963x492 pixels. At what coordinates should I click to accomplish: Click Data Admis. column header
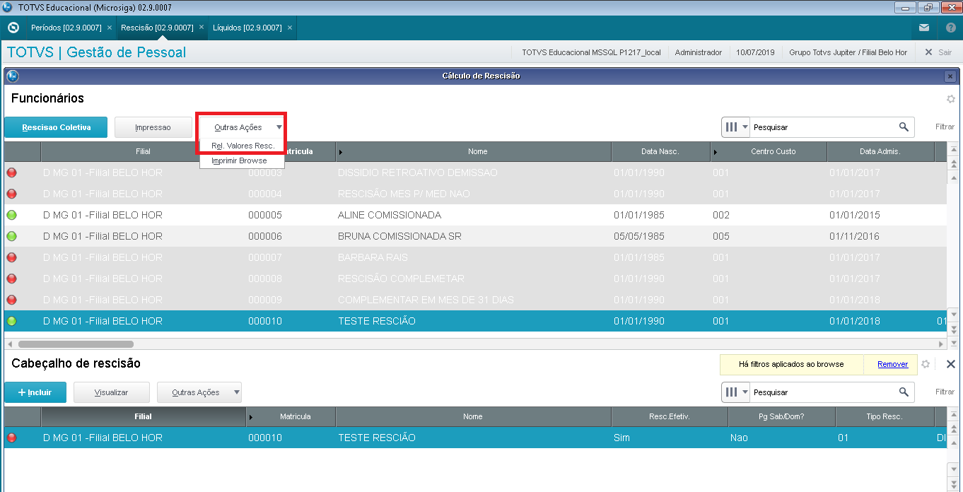pos(880,152)
